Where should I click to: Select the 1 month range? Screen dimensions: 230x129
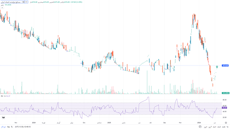coord(214,127)
